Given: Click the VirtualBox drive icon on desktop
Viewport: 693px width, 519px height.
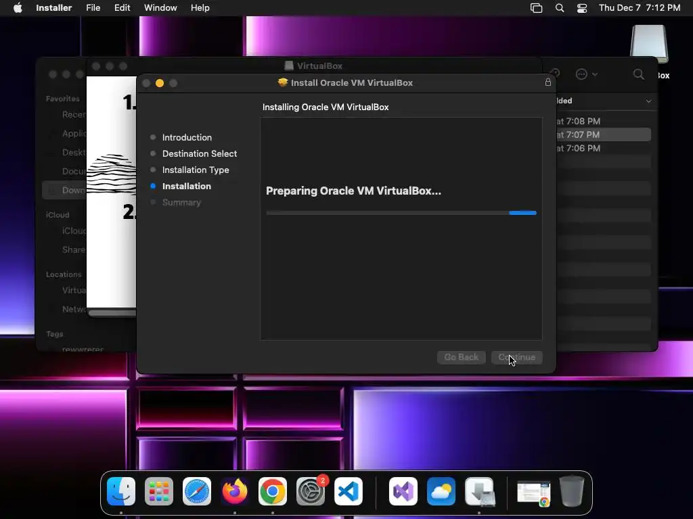Looking at the screenshot, I should [x=649, y=44].
